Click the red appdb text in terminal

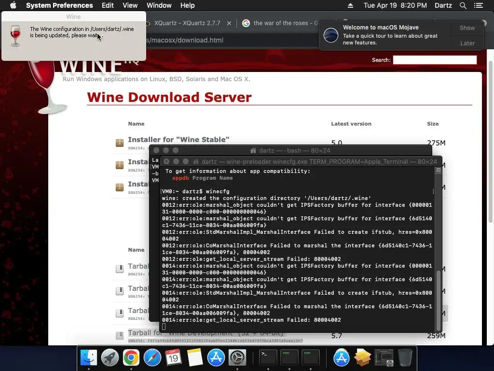click(x=180, y=178)
